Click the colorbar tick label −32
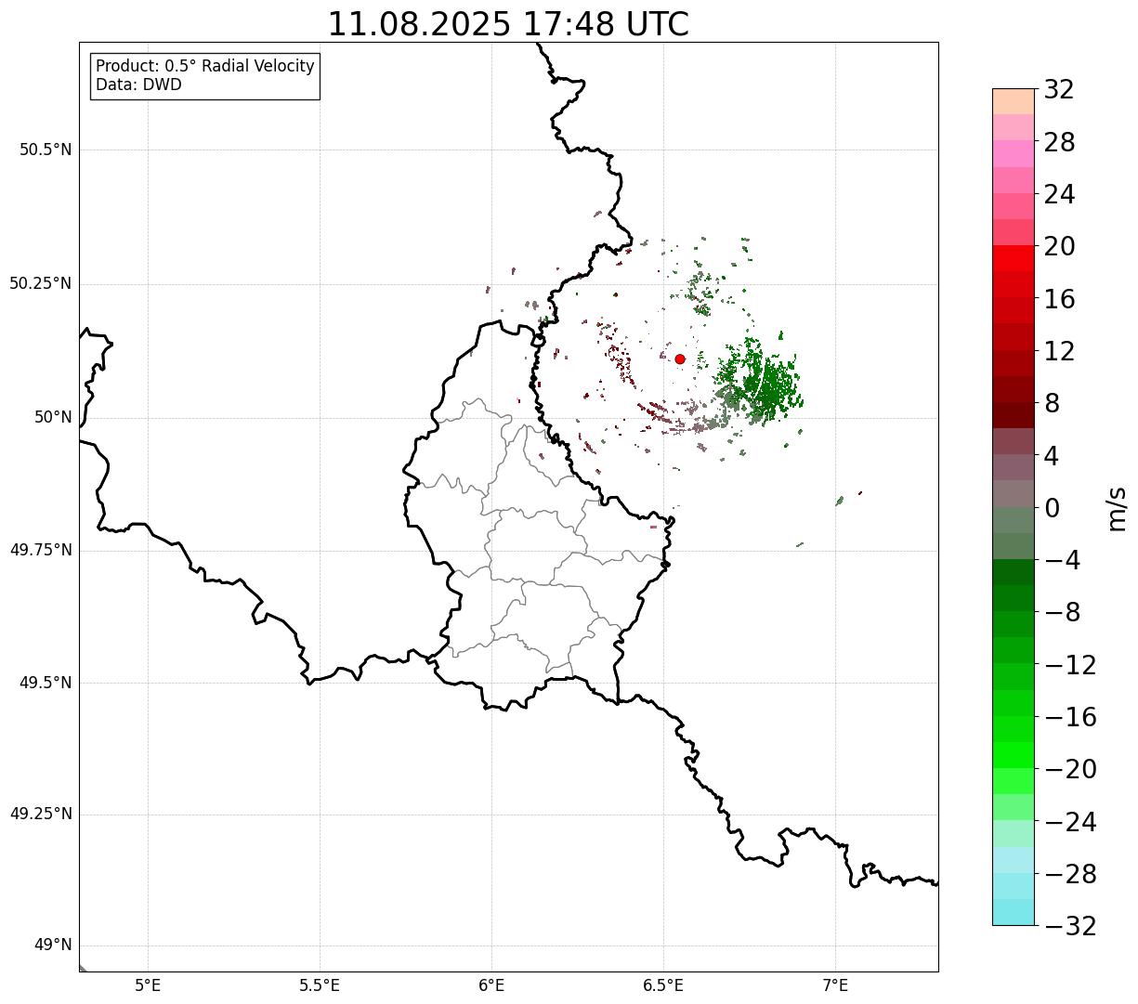This screenshot has width=1138, height=1004. [1070, 926]
